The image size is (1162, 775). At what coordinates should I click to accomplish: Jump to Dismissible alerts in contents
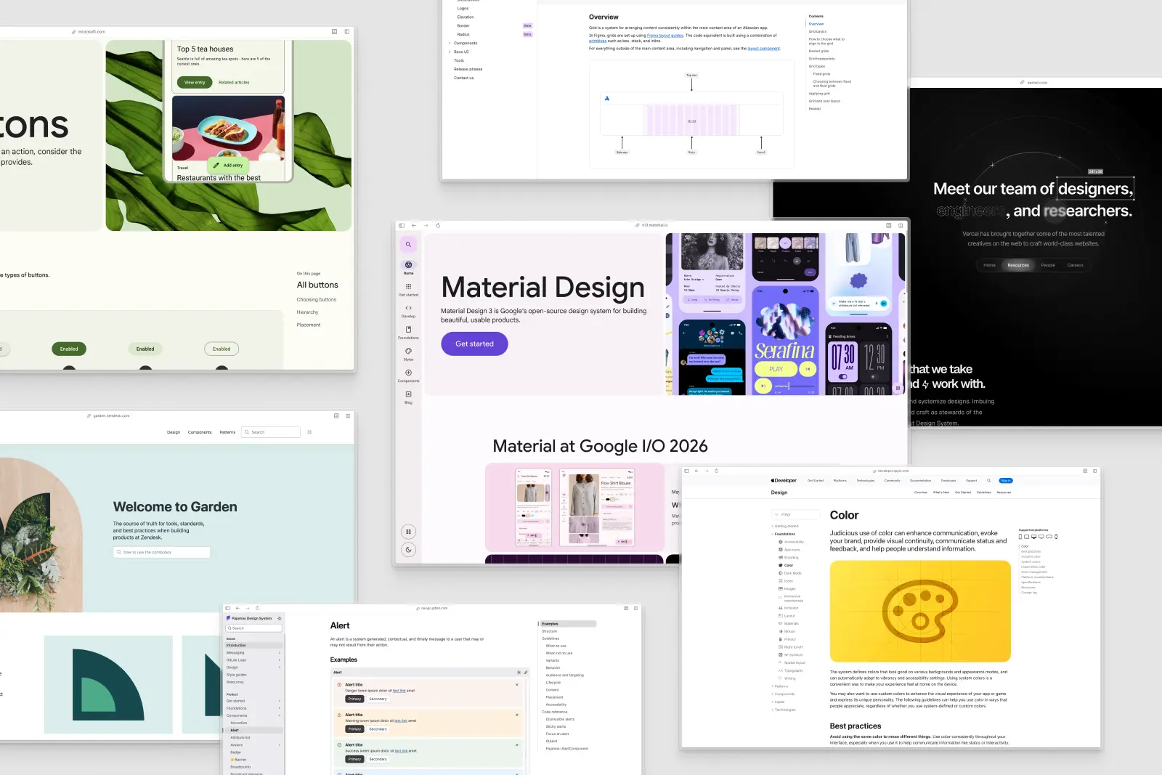point(560,719)
